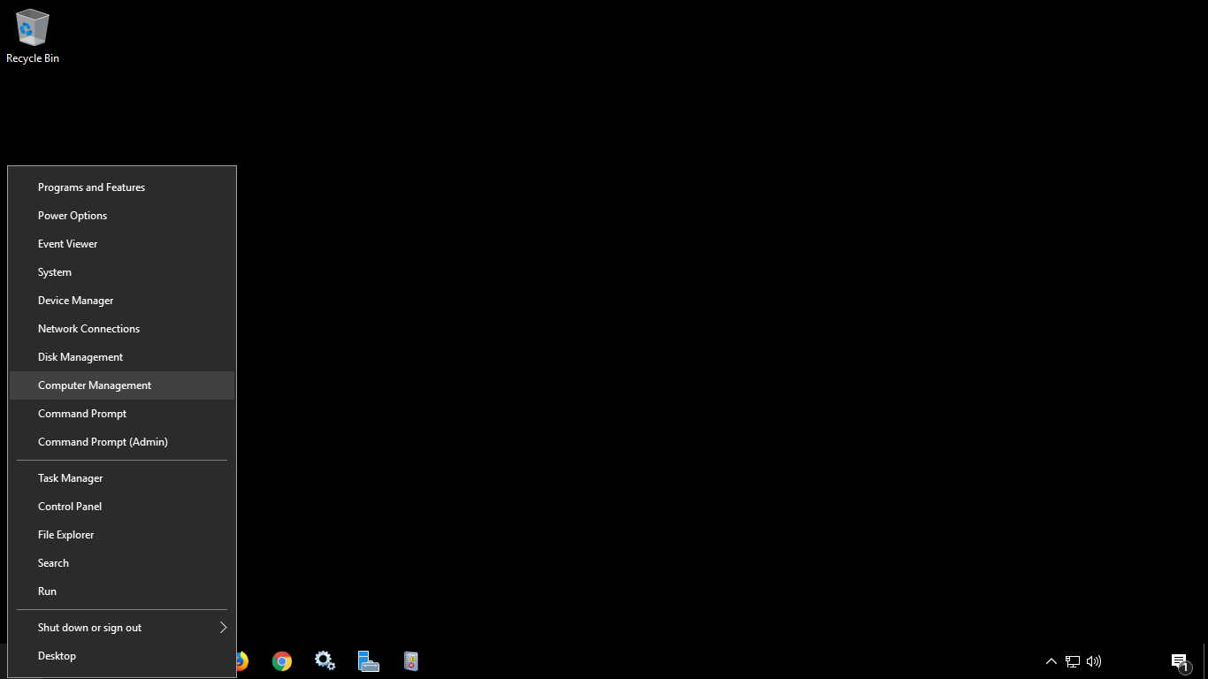Open Control Panel from the menu
Image resolution: width=1208 pixels, height=679 pixels.
click(69, 506)
